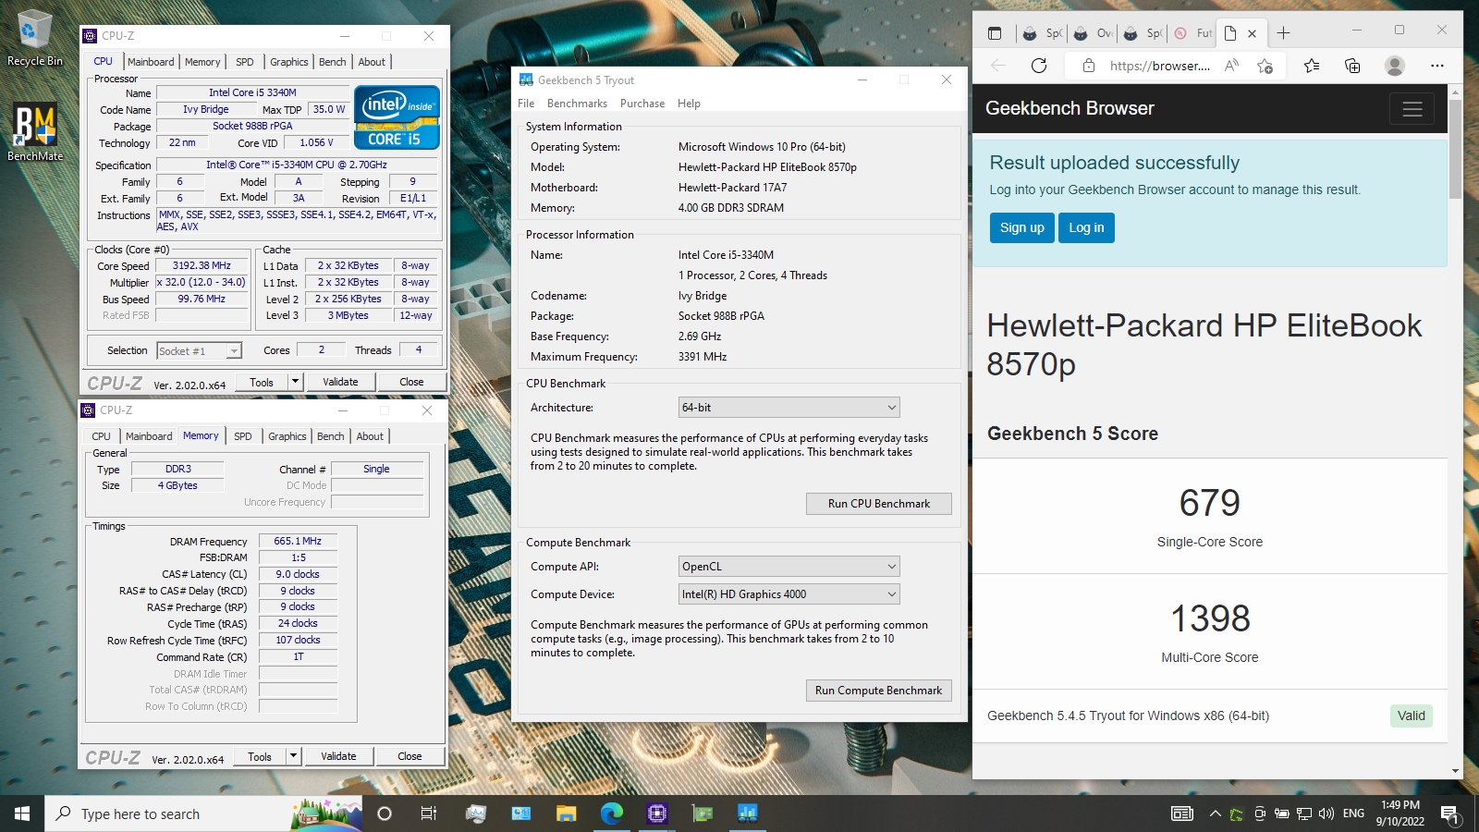
Task: Switch to CPU-Z purple chip taskbar icon
Action: pos(657,814)
